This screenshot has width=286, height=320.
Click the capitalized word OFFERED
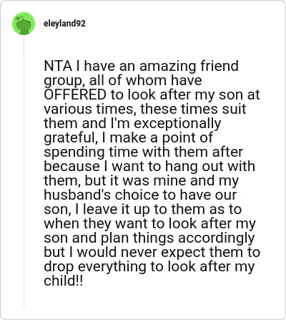[x=75, y=94]
